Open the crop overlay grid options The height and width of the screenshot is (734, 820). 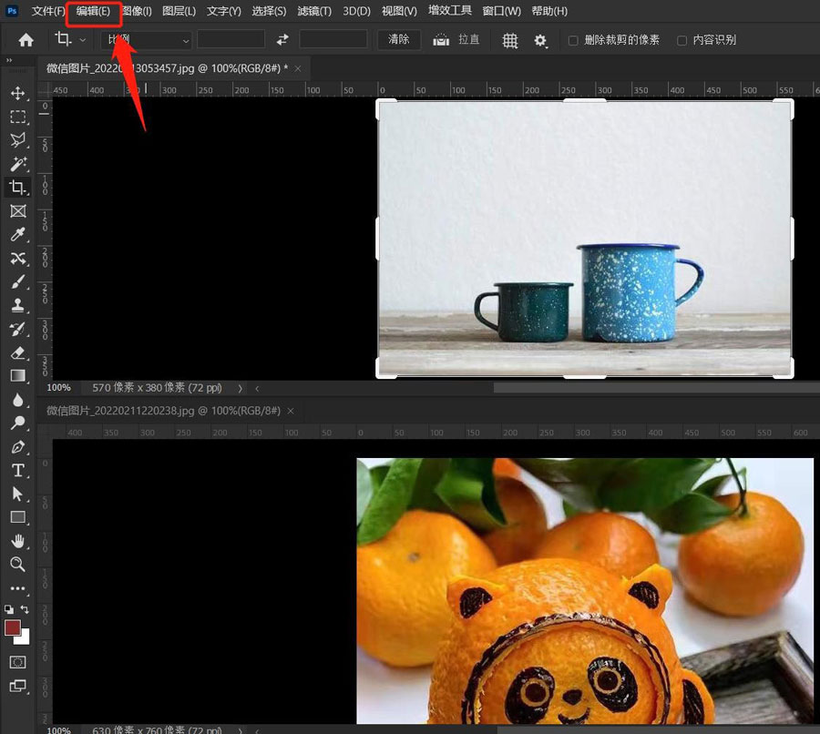click(510, 40)
